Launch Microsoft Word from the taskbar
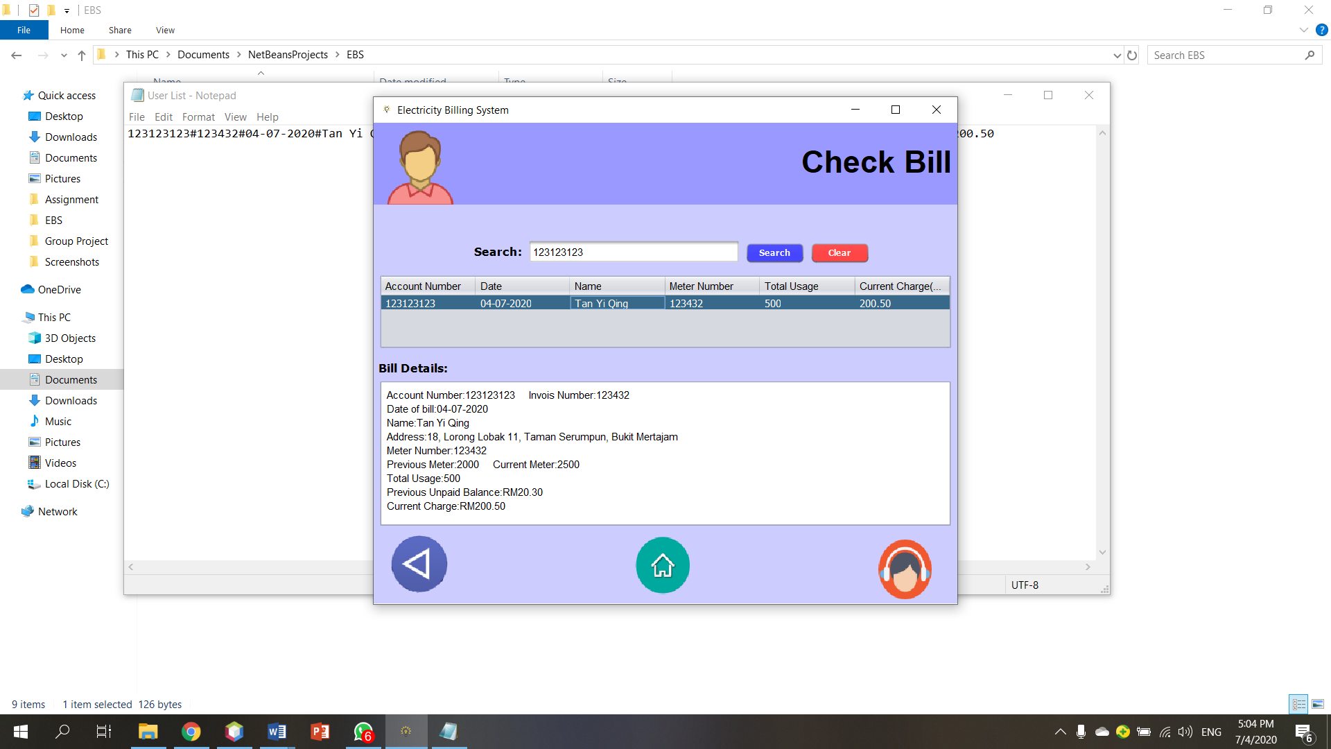This screenshot has width=1331, height=749. 277,732
